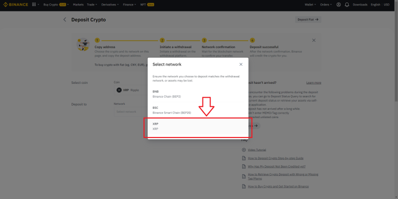The image size is (398, 199).
Task: Click the page vertical scrollbar
Action: point(396,51)
